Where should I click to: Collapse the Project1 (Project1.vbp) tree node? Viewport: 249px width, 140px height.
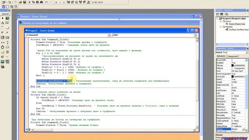tap(217, 19)
